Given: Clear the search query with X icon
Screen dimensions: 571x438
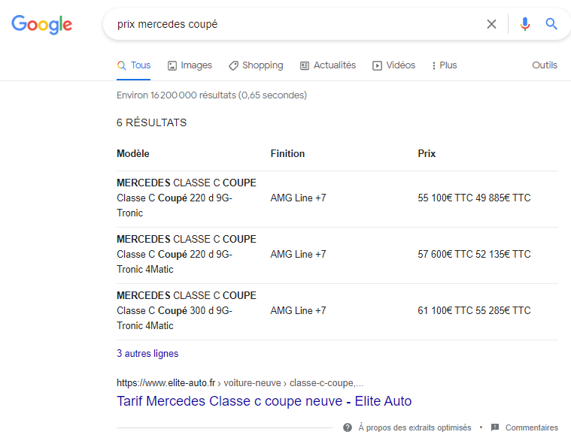Looking at the screenshot, I should click(x=491, y=24).
